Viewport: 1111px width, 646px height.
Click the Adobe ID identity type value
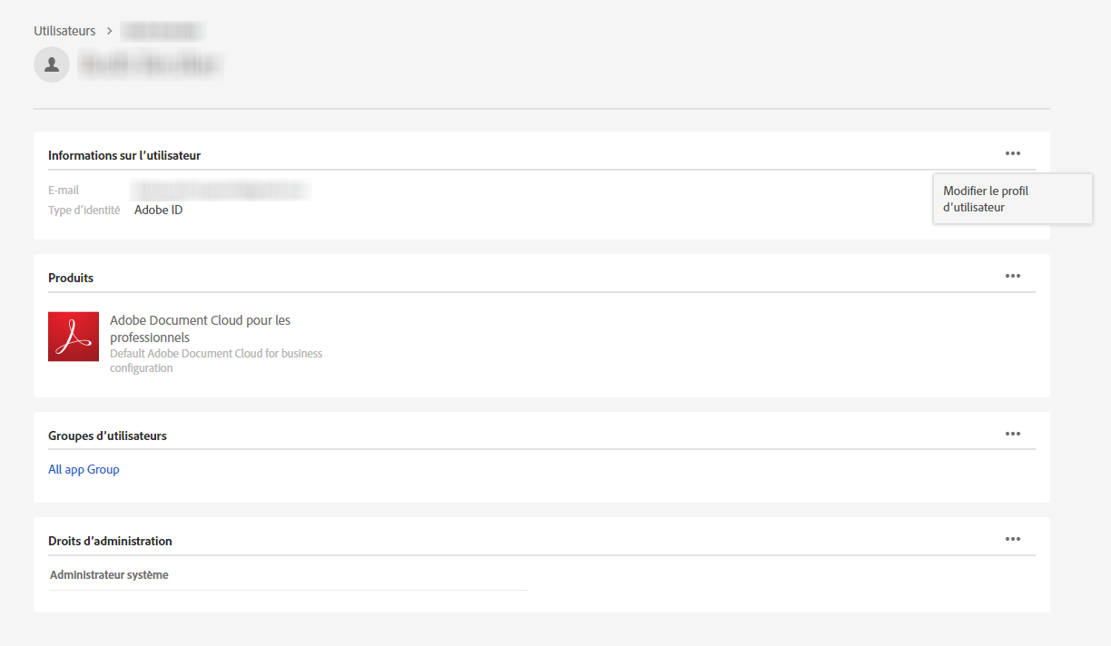[159, 210]
